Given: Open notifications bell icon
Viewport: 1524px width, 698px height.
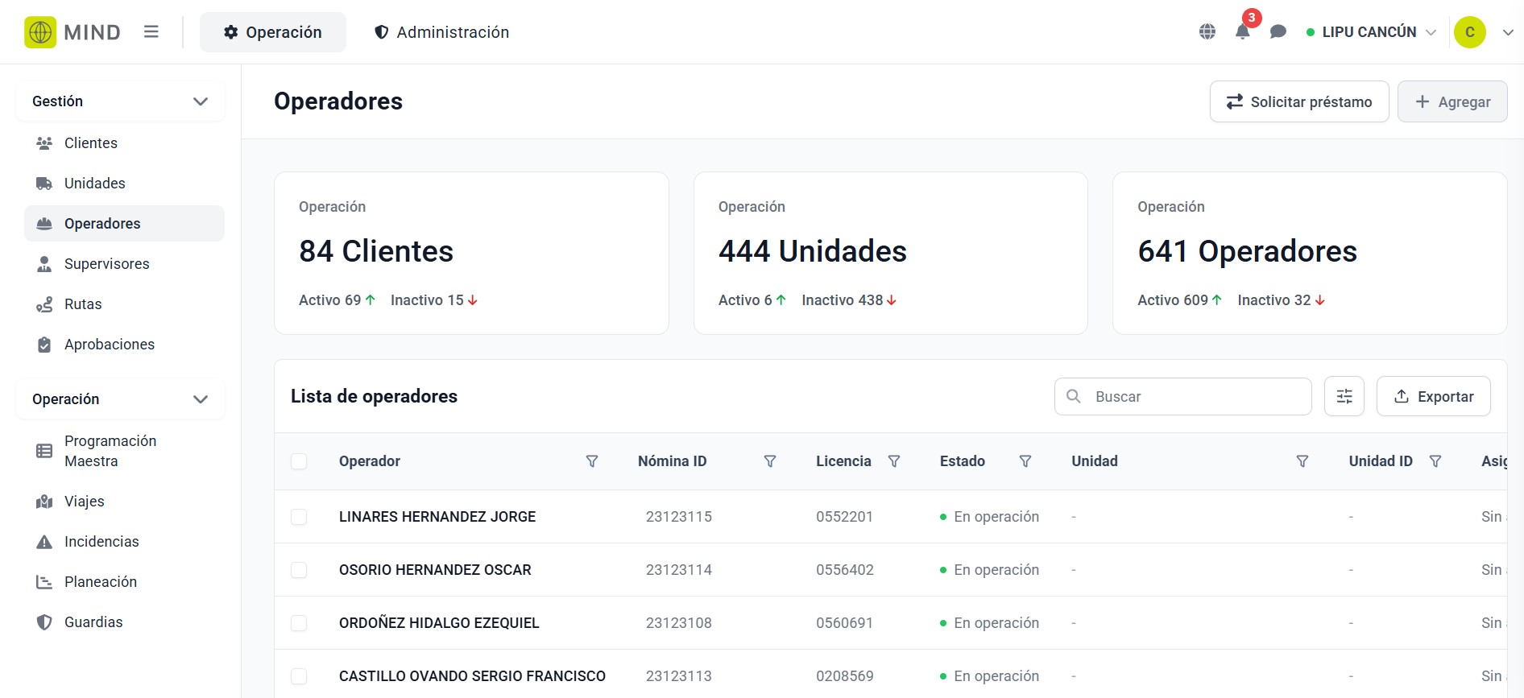Looking at the screenshot, I should pos(1243,32).
